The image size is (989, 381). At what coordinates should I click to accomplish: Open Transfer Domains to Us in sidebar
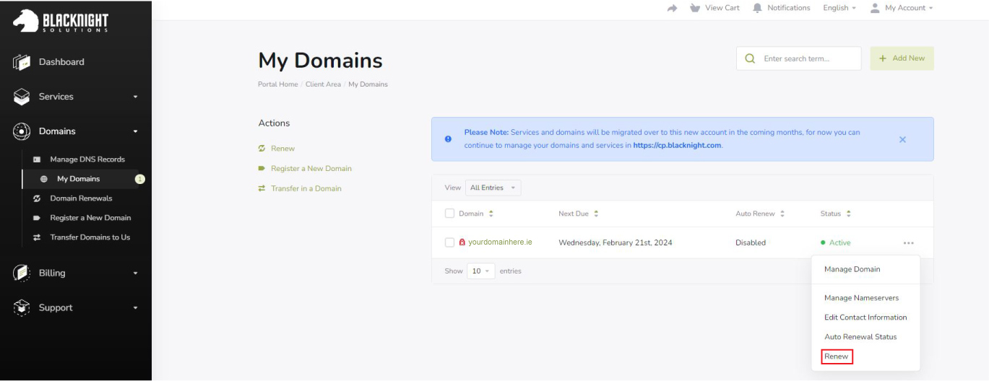point(90,237)
